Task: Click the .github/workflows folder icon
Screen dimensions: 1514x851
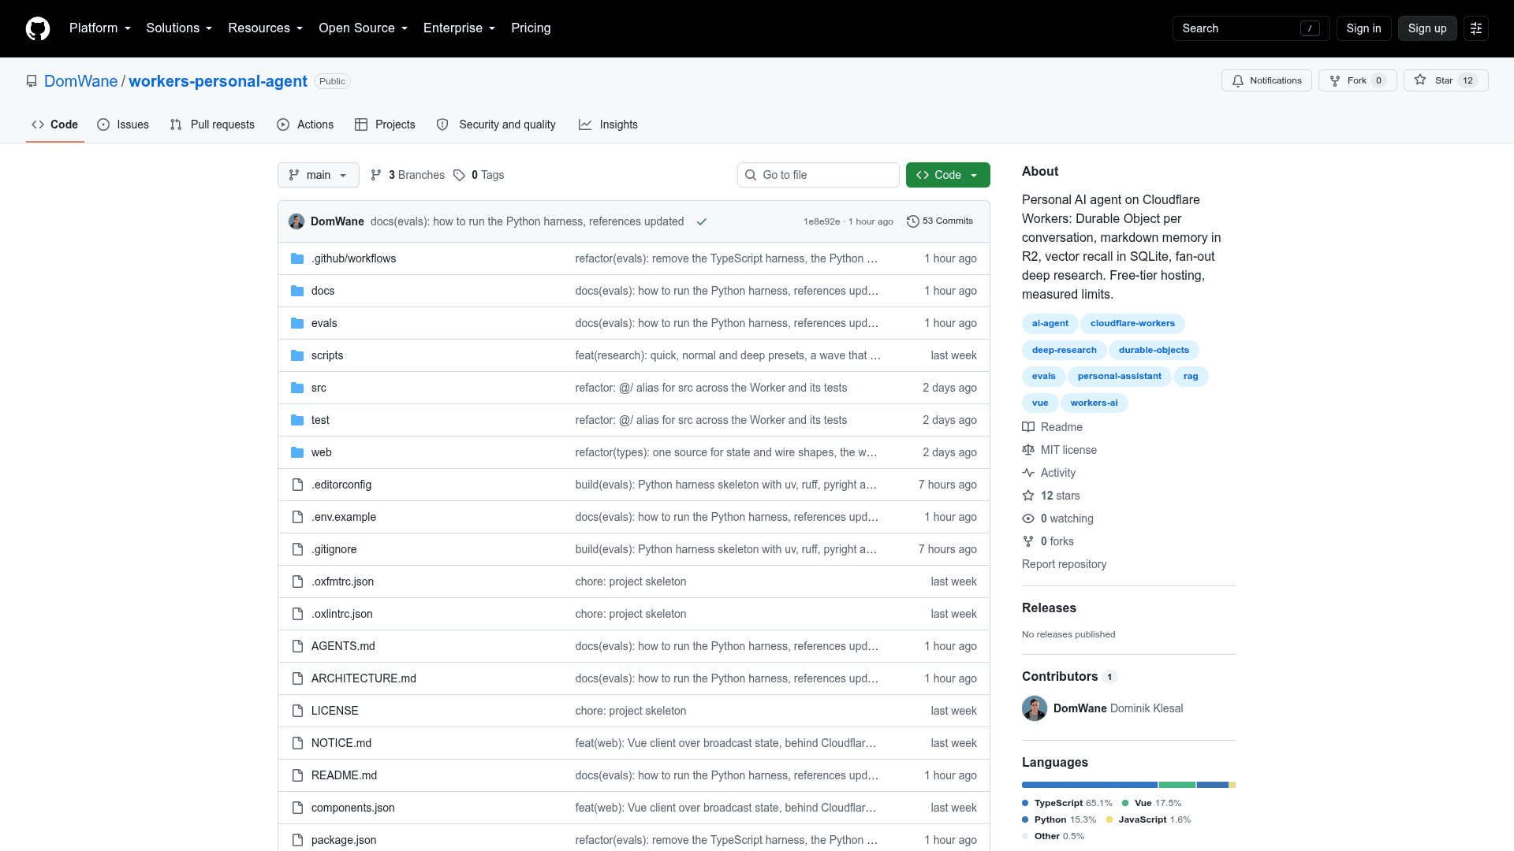Action: [x=297, y=258]
